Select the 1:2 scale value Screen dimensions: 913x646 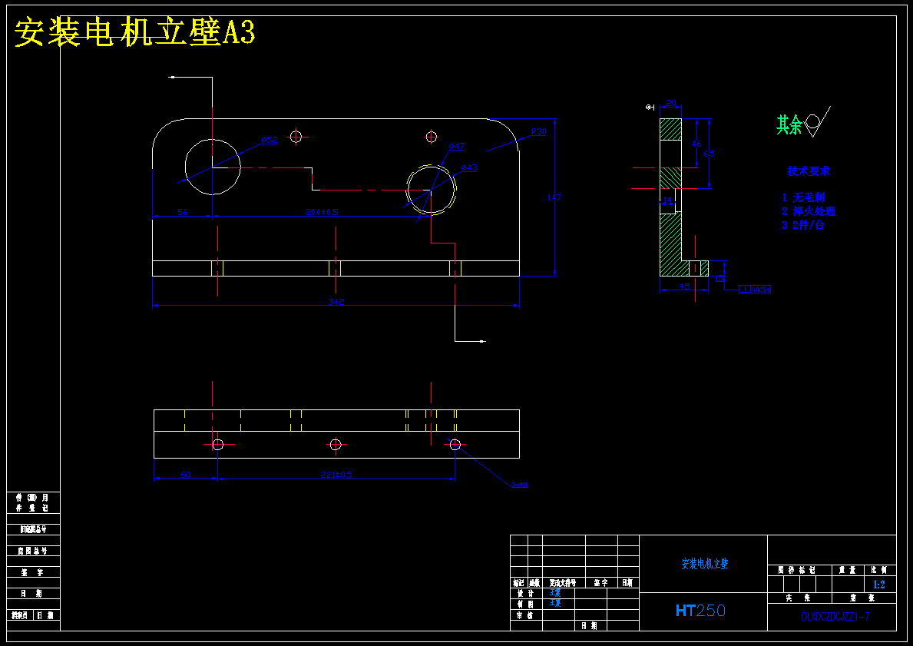click(878, 585)
